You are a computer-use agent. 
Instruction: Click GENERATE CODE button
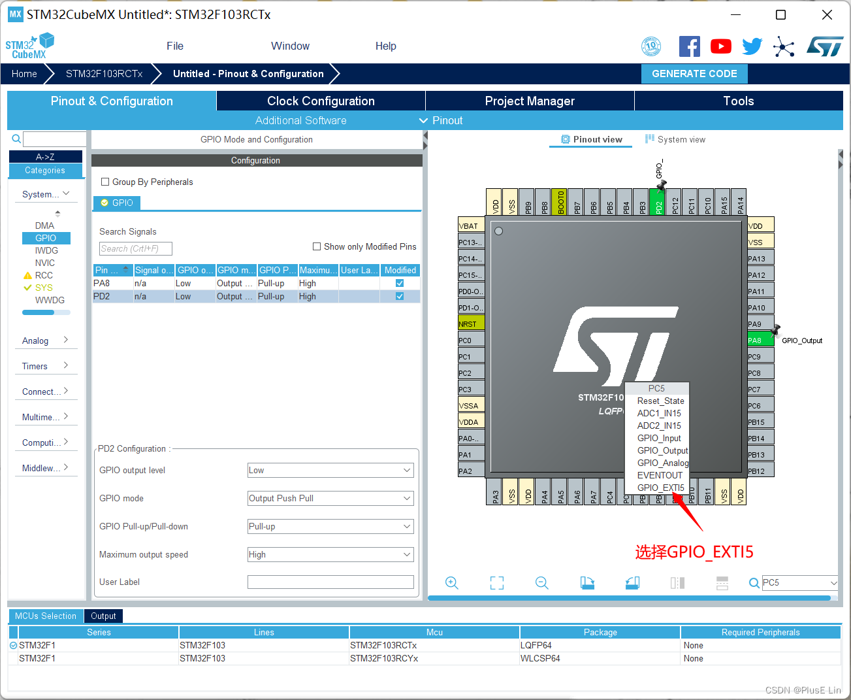[x=694, y=74]
